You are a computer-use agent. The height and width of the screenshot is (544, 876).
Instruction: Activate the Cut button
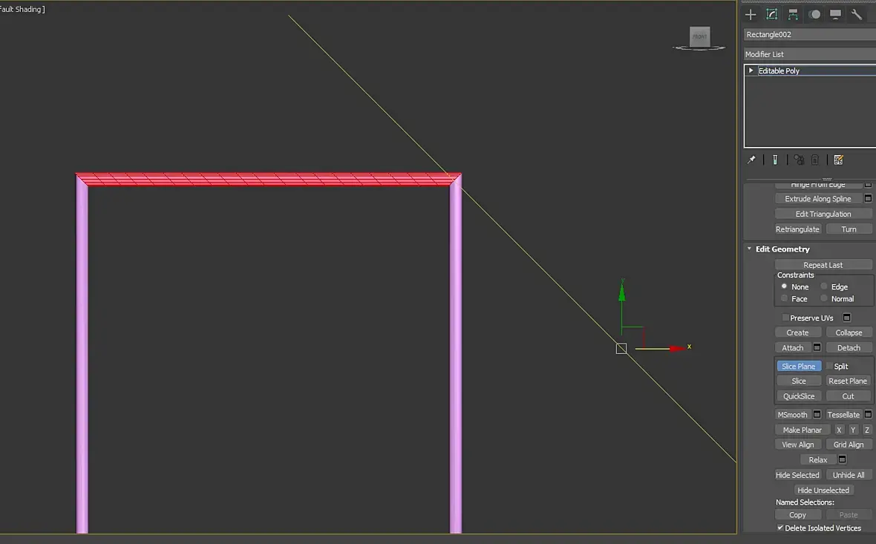tap(848, 396)
